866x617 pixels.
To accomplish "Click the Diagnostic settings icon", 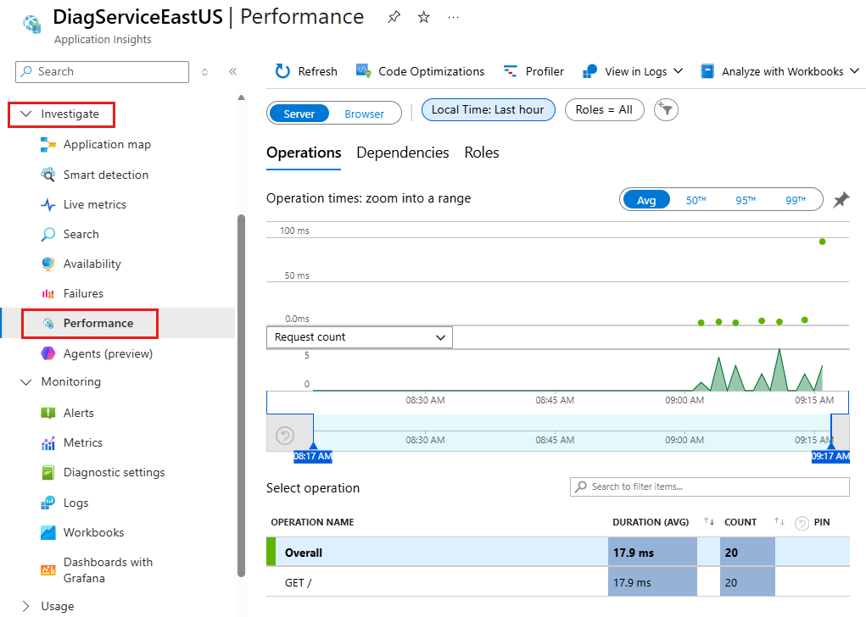I will [x=48, y=472].
